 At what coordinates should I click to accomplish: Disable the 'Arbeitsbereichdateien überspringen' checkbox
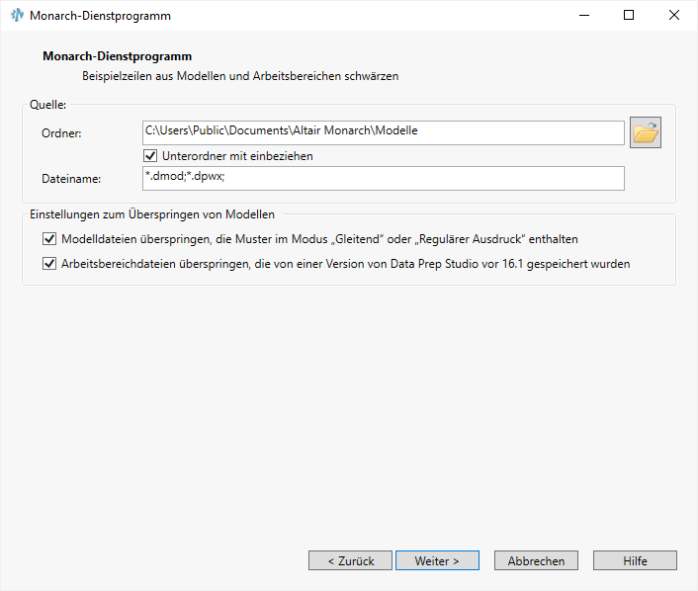click(49, 264)
